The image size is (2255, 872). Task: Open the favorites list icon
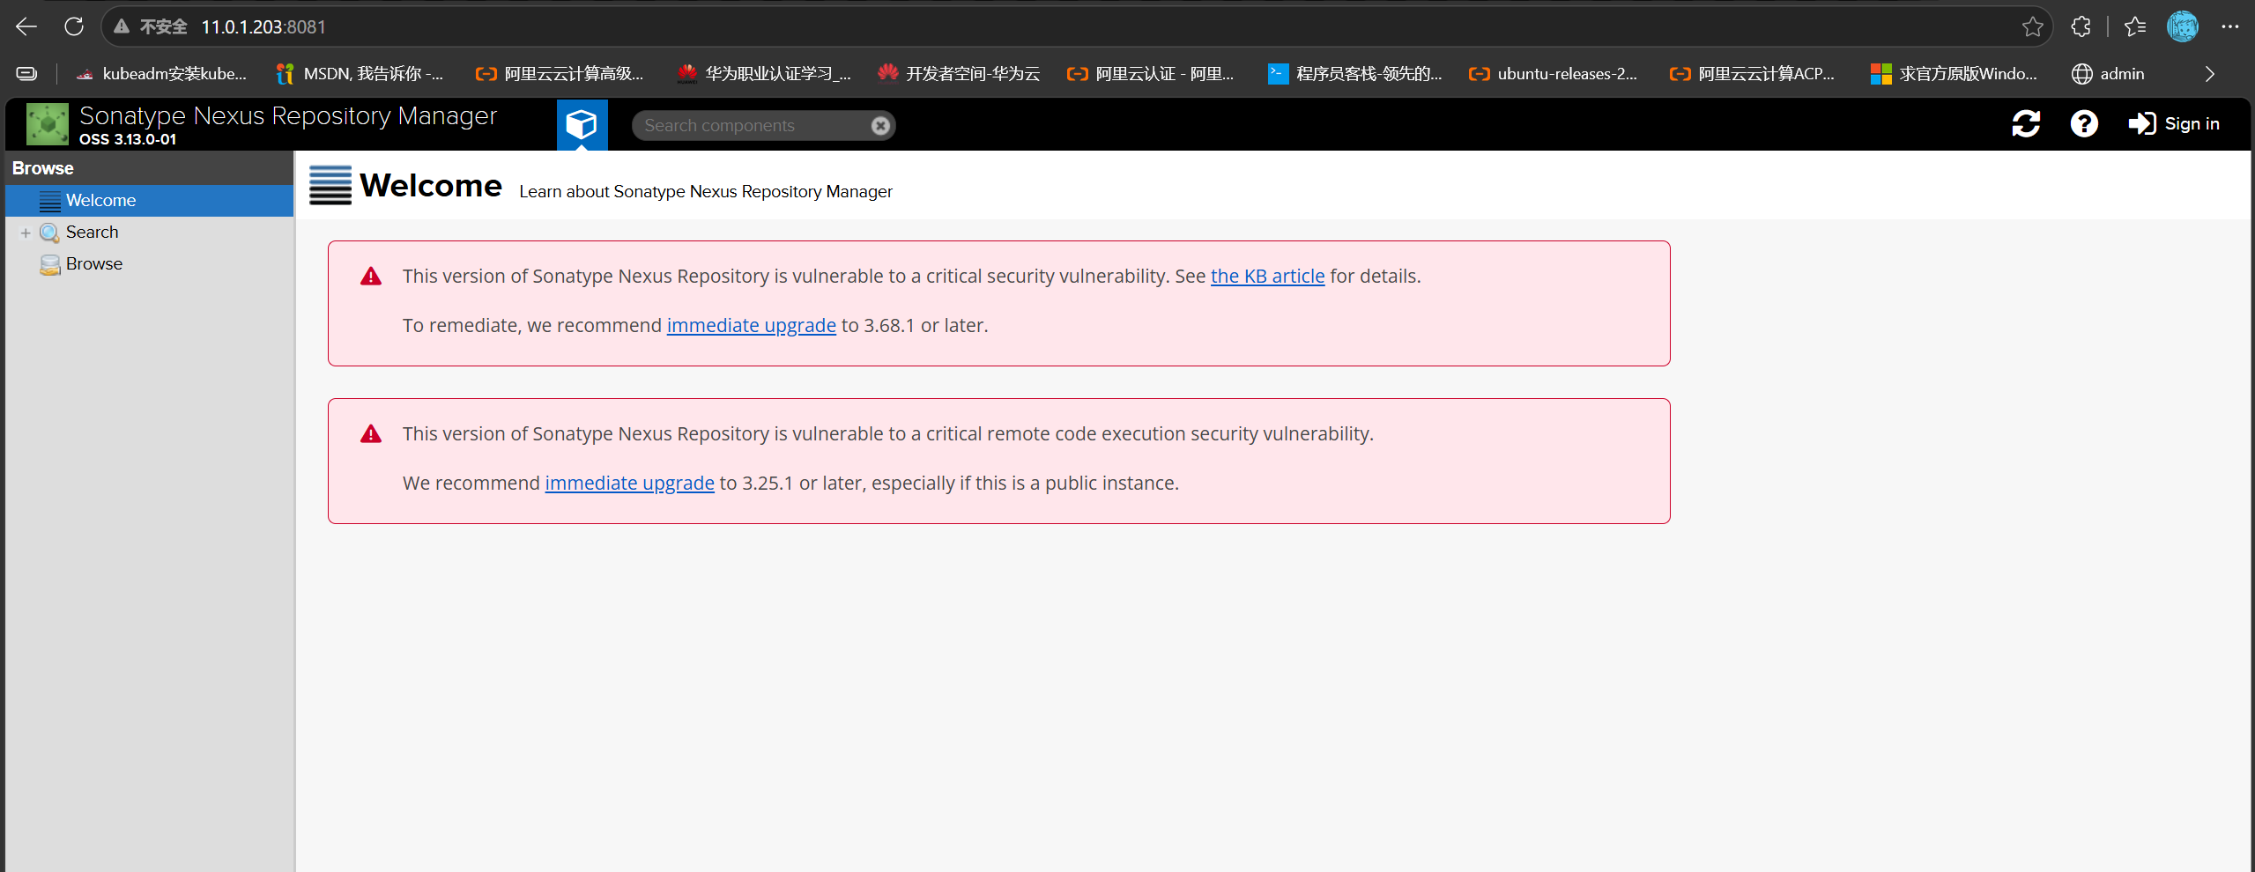click(2134, 26)
